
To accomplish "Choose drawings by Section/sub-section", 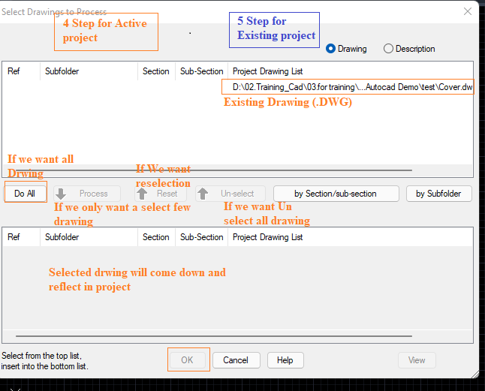I will [x=336, y=194].
